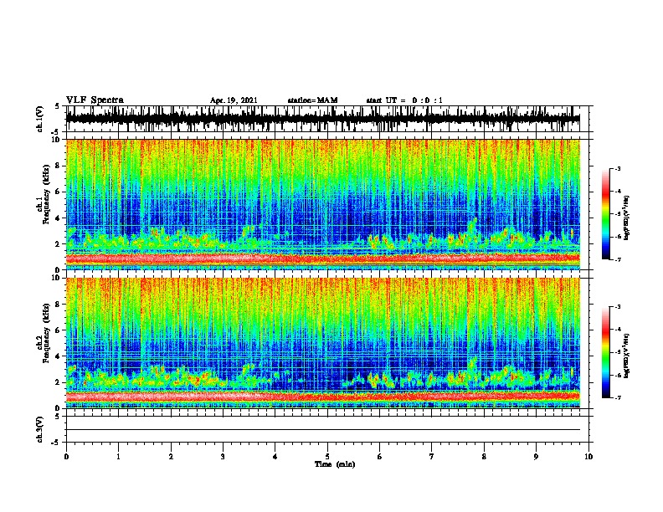
Task: Click inside the ch.2 spectrogram plot
Action: tap(323, 343)
